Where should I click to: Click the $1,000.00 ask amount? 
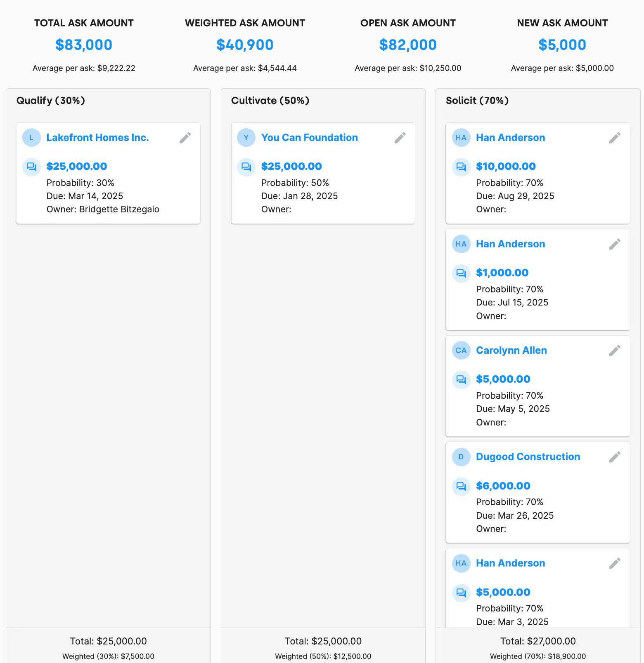[x=502, y=273]
